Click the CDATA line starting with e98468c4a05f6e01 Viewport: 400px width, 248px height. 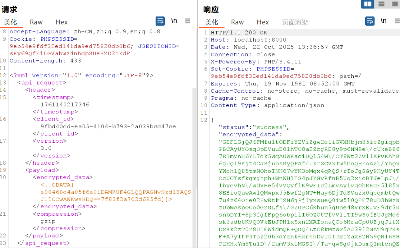point(116,192)
